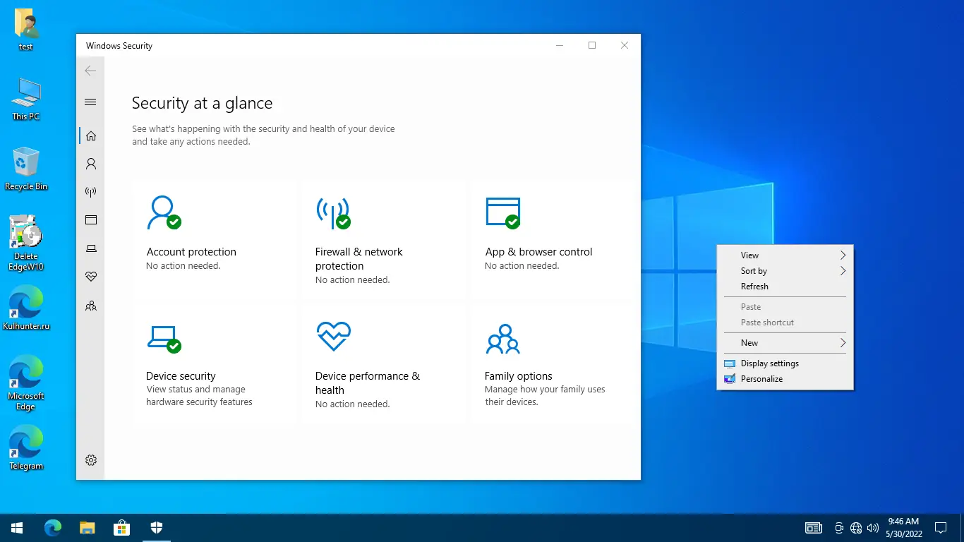The image size is (964, 542).
Task: Click 'No action needed.' under Account protection
Action: point(183,266)
